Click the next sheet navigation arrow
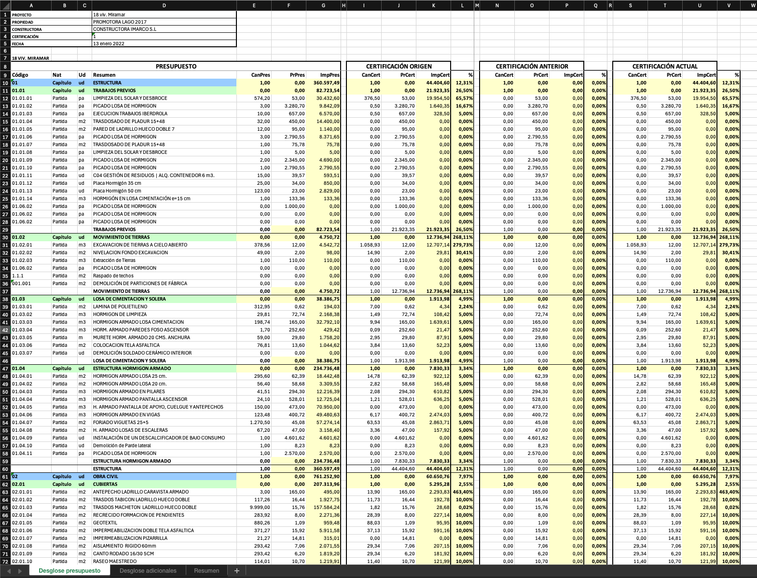The width and height of the screenshot is (757, 578). click(20, 571)
